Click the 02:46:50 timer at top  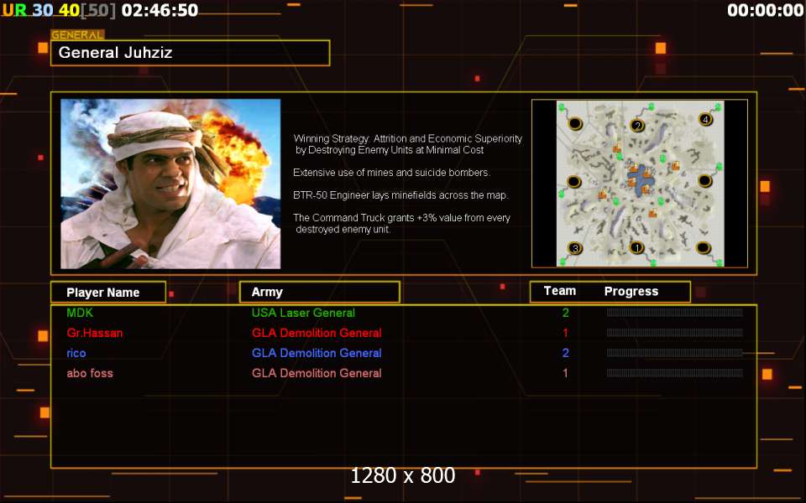click(x=160, y=10)
